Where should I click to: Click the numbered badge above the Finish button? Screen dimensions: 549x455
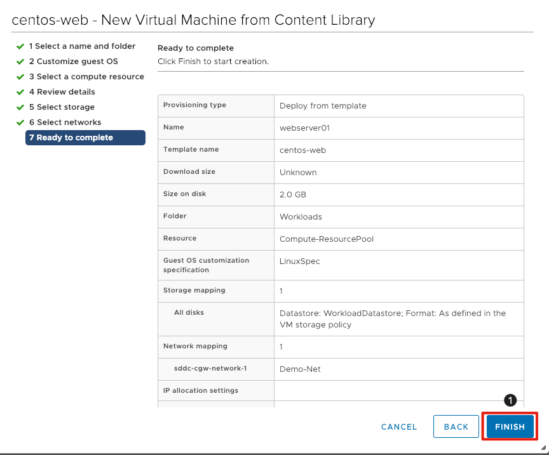click(x=509, y=400)
